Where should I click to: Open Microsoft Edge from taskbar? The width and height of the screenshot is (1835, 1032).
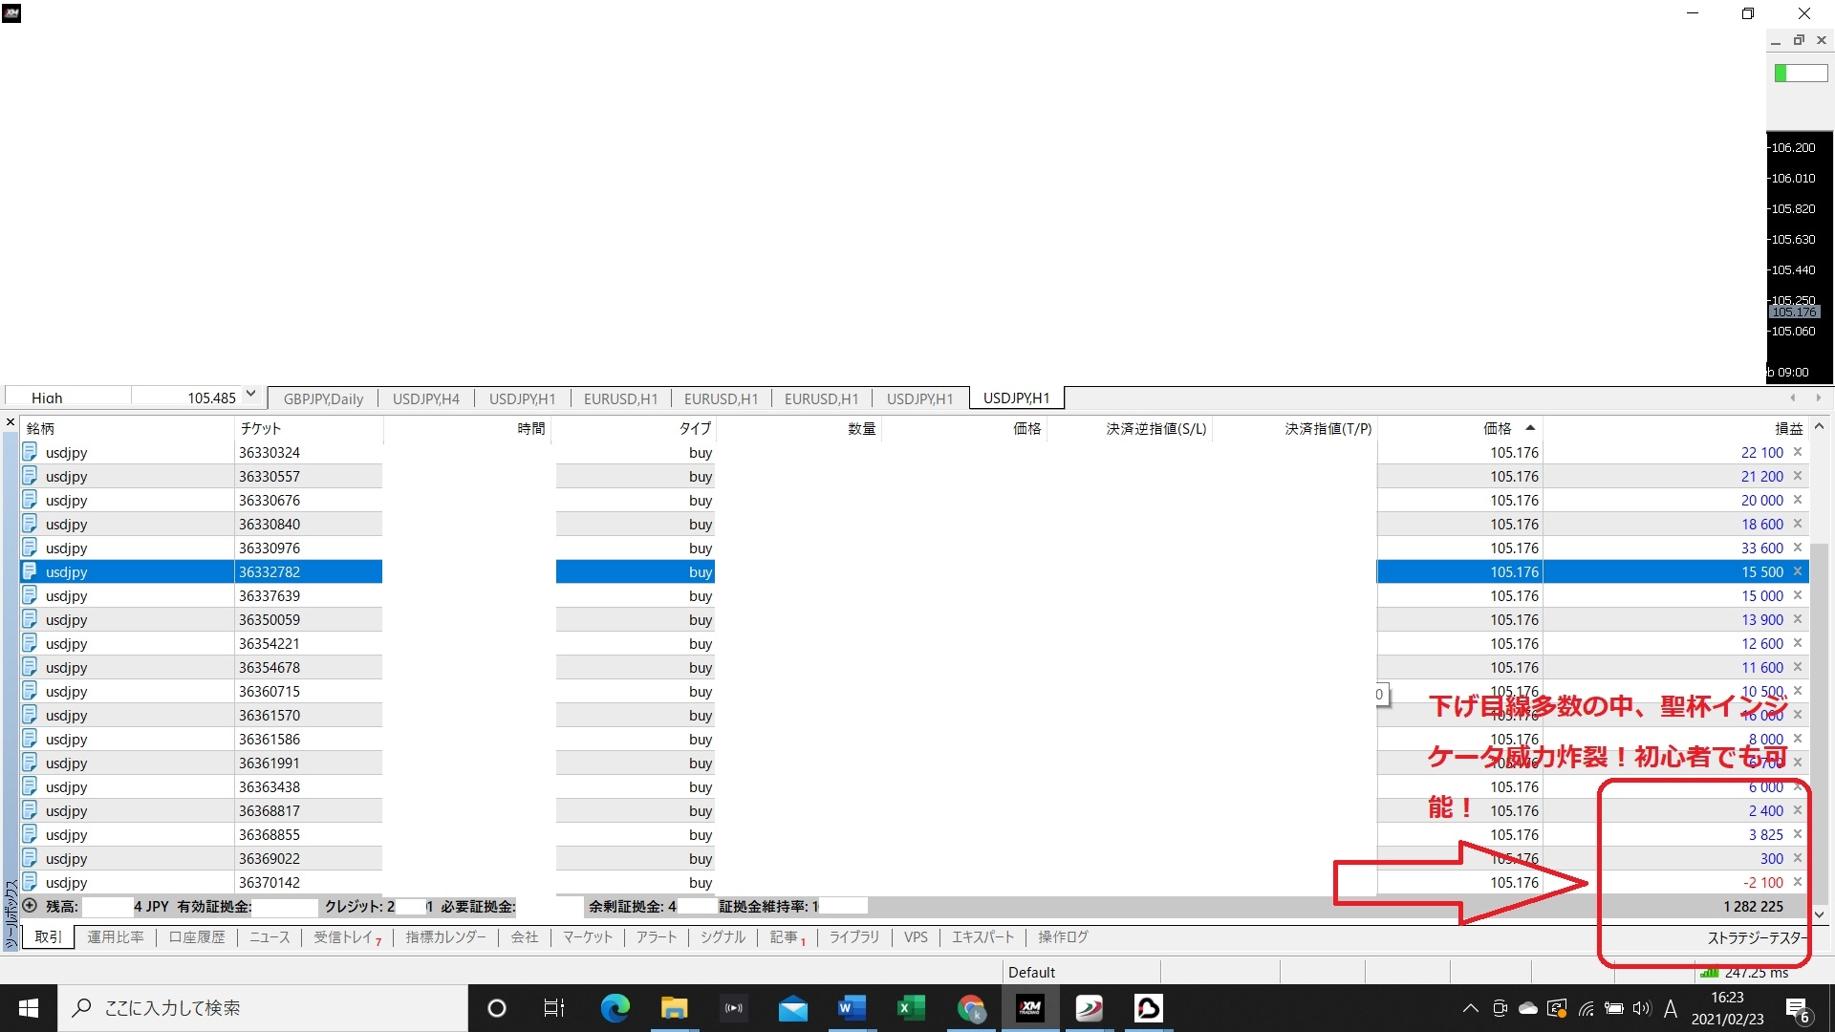tap(615, 1008)
